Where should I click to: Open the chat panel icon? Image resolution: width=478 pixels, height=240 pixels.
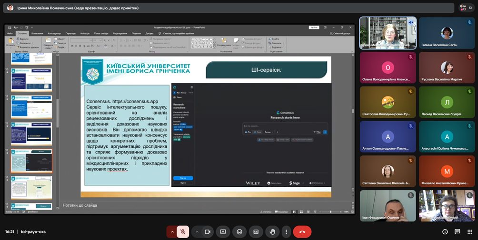pyautogui.click(x=457, y=231)
